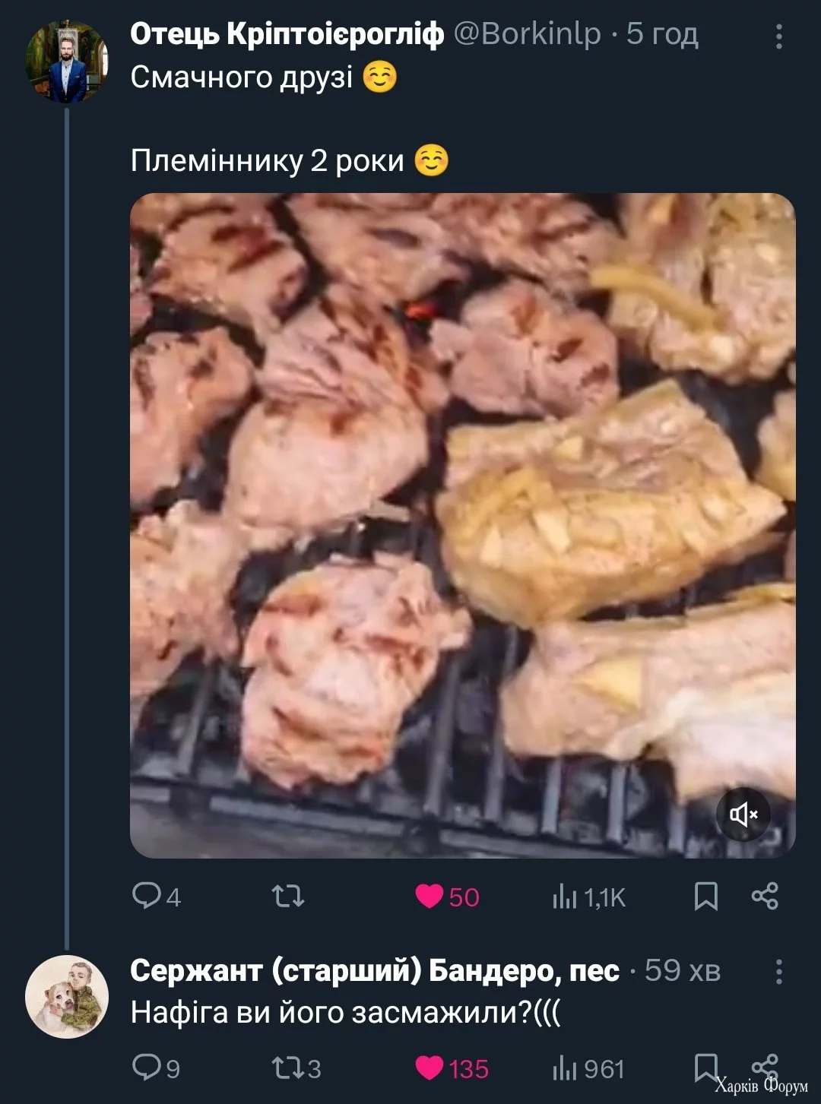The image size is (821, 1104).
Task: Open Отець Кріптоієрогліф profile name
Action: click(287, 34)
